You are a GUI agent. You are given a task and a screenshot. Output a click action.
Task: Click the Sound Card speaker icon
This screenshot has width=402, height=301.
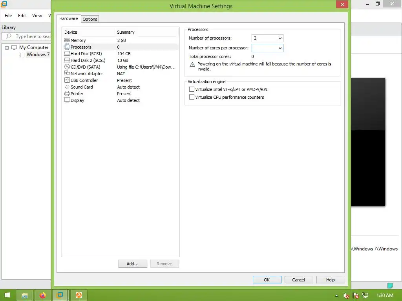[67, 87]
